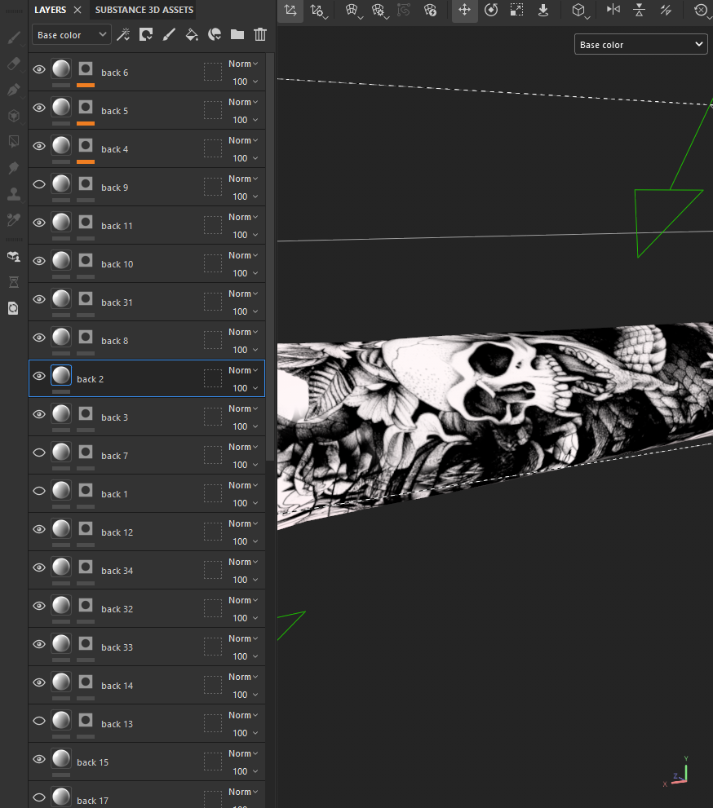Add a smart material layer icon
The height and width of the screenshot is (808, 713).
click(x=215, y=34)
